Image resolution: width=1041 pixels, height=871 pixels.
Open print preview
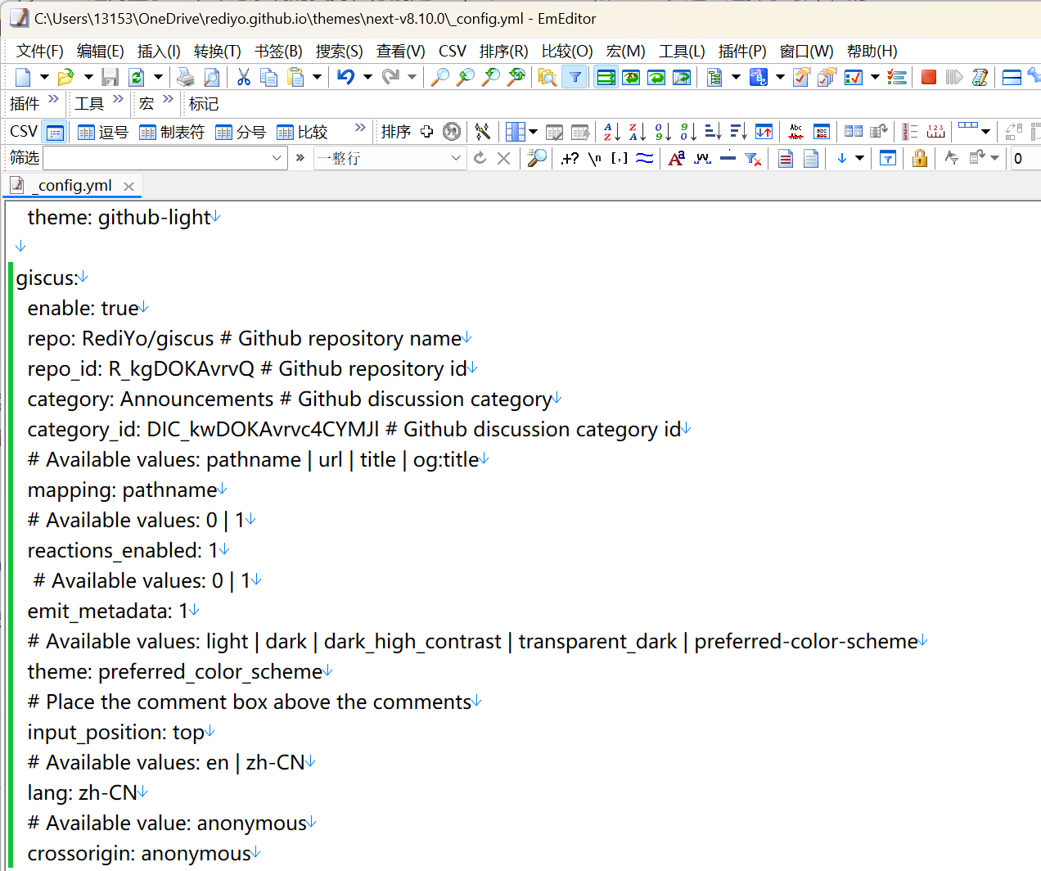pyautogui.click(x=211, y=77)
